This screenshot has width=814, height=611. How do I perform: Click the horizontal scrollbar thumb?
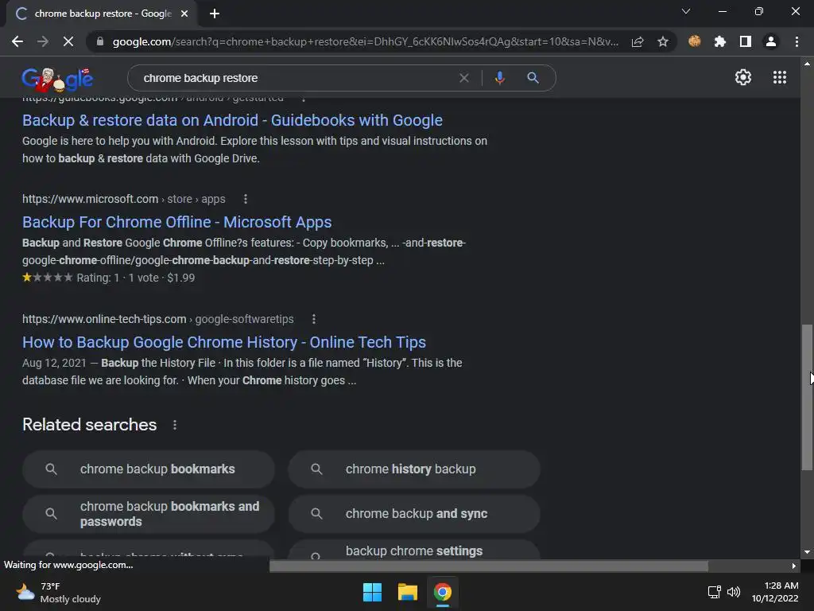[489, 566]
